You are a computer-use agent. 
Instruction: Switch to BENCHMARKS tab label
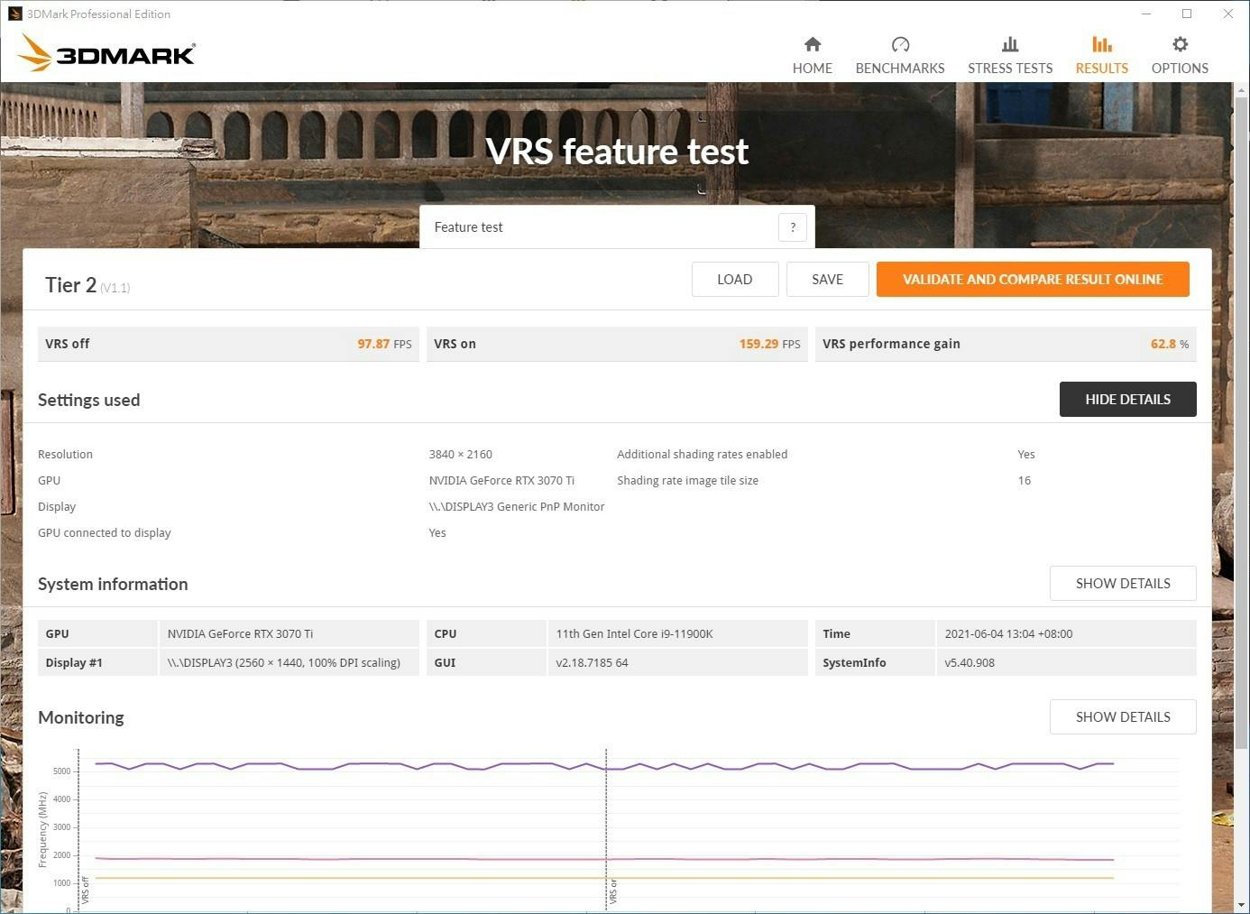click(900, 69)
